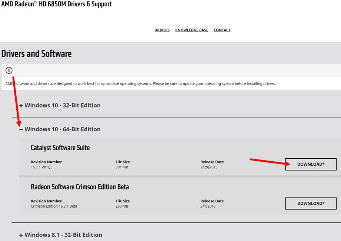Click the release date 3/1/2016
341x241 pixels.
point(208,207)
